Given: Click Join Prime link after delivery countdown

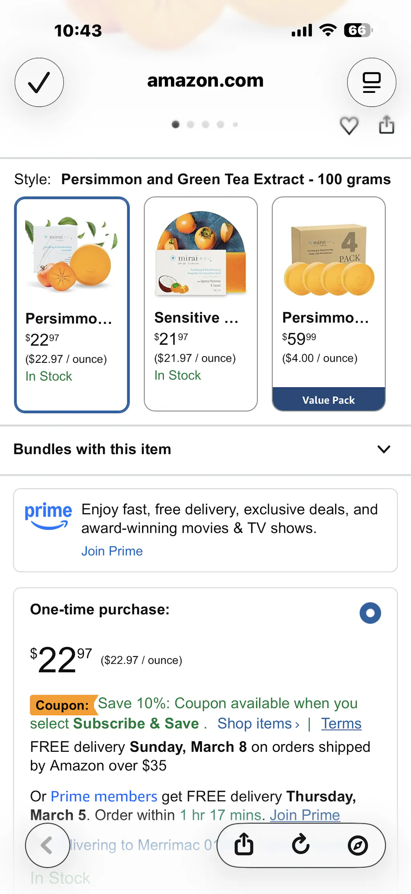Looking at the screenshot, I should (305, 815).
